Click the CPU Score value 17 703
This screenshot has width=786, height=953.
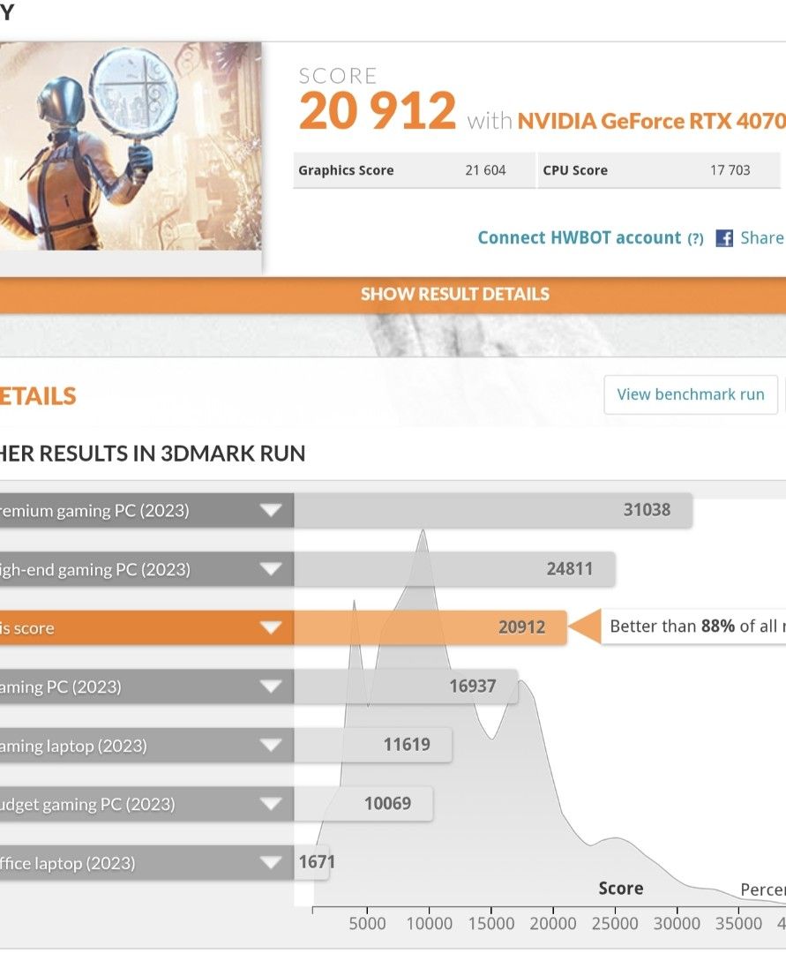click(x=730, y=170)
